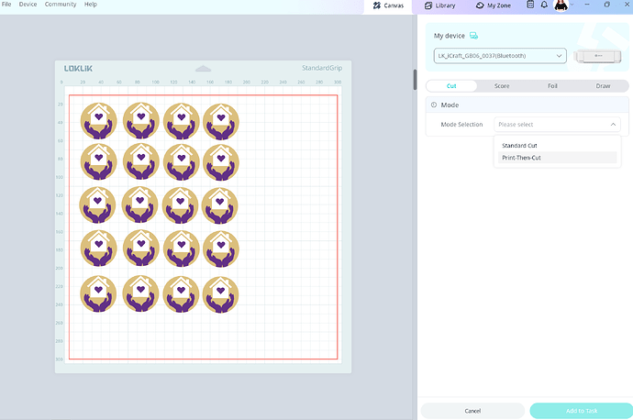Select the Foil operation tab
The height and width of the screenshot is (420, 633).
coord(552,86)
